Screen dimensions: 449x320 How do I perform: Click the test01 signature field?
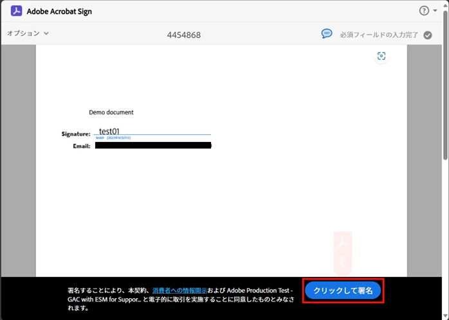(x=152, y=131)
